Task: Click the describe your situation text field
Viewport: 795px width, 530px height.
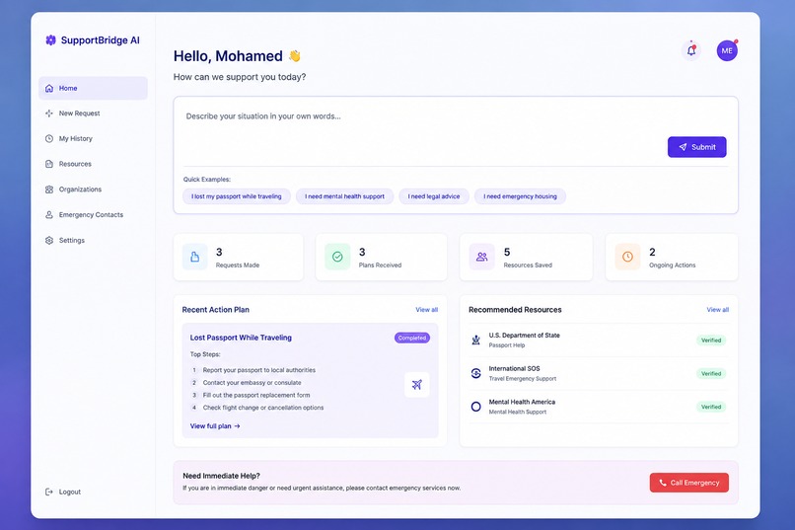Action: point(423,130)
